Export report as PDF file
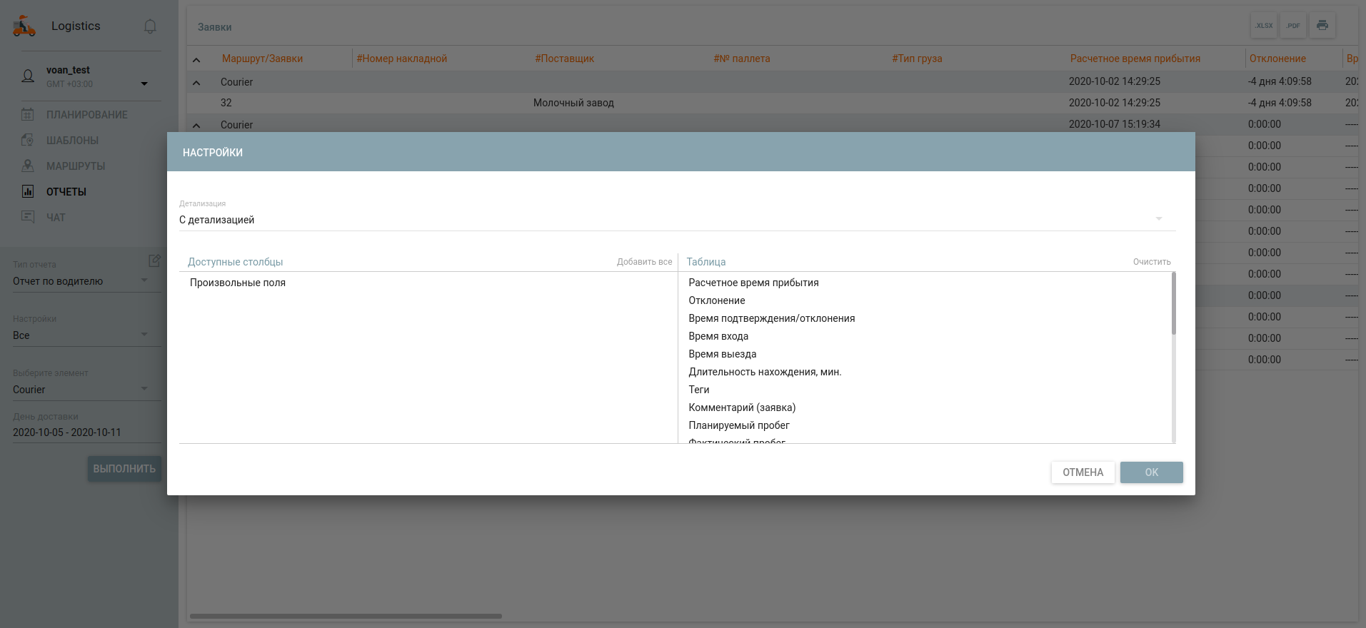 pos(1293,26)
